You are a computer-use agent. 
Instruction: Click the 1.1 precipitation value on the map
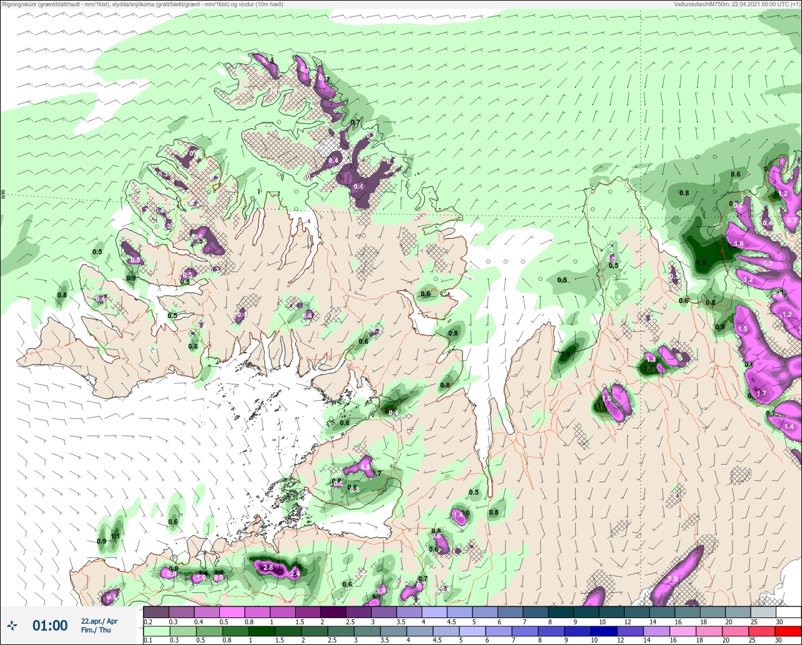115,536
